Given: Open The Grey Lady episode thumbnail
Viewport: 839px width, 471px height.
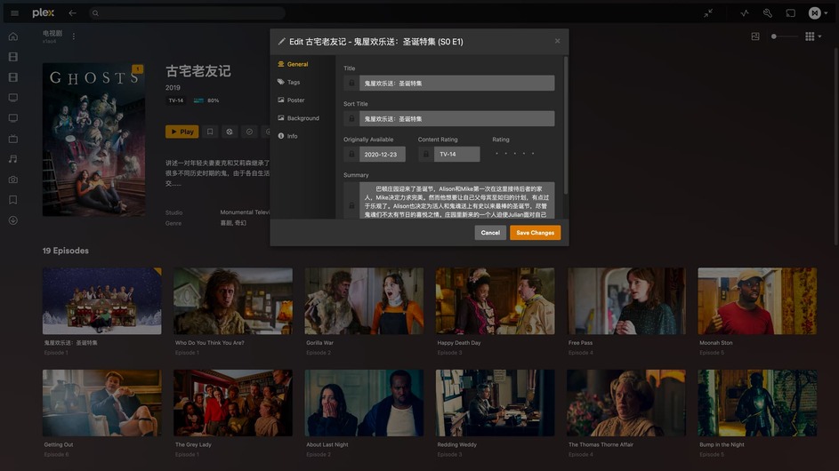Looking at the screenshot, I should 233,403.
